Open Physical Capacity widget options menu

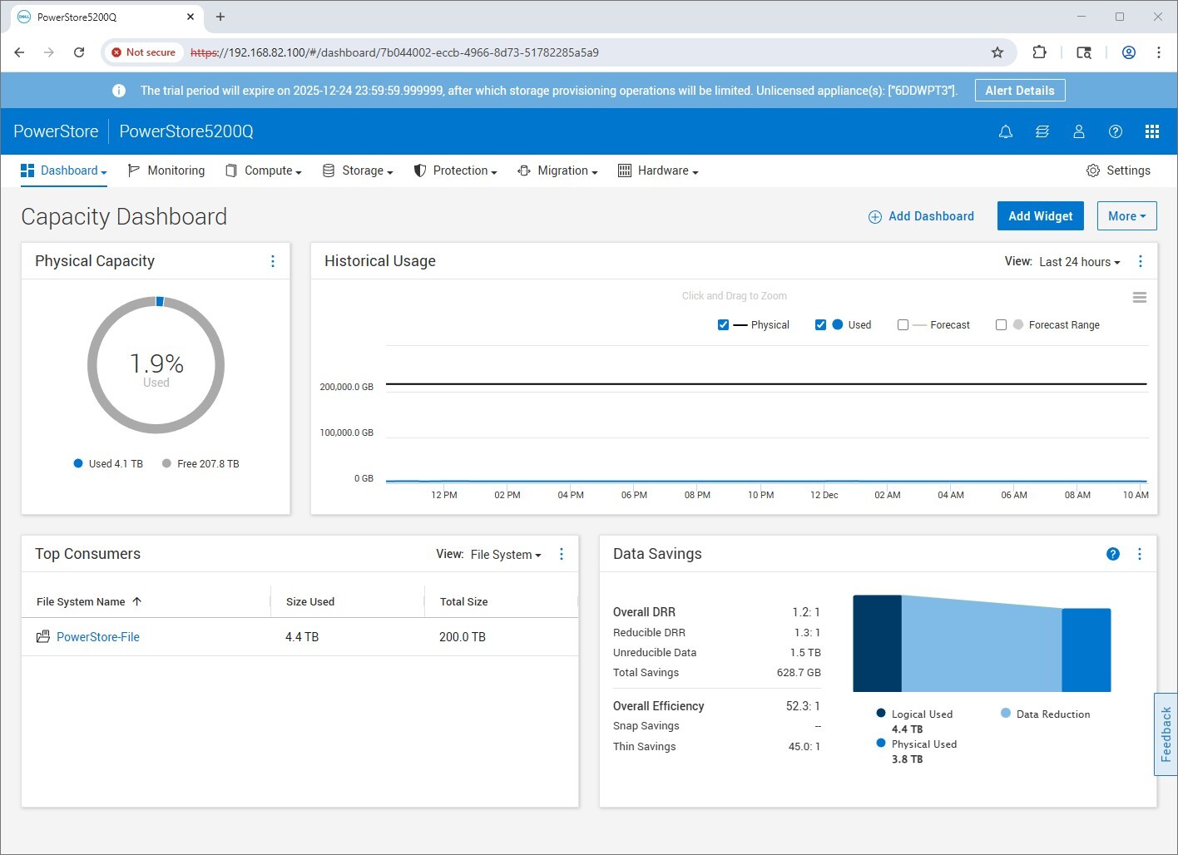pos(273,261)
